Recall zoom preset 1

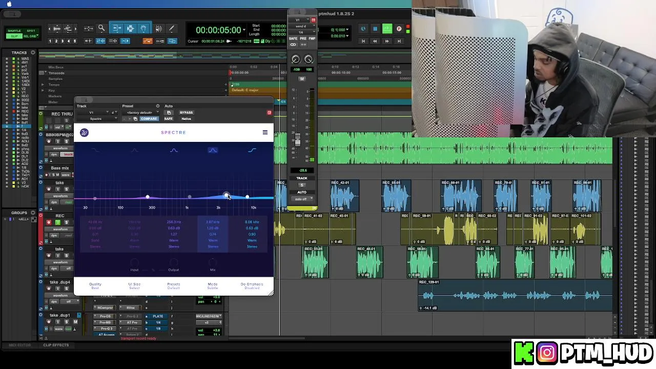point(50,41)
